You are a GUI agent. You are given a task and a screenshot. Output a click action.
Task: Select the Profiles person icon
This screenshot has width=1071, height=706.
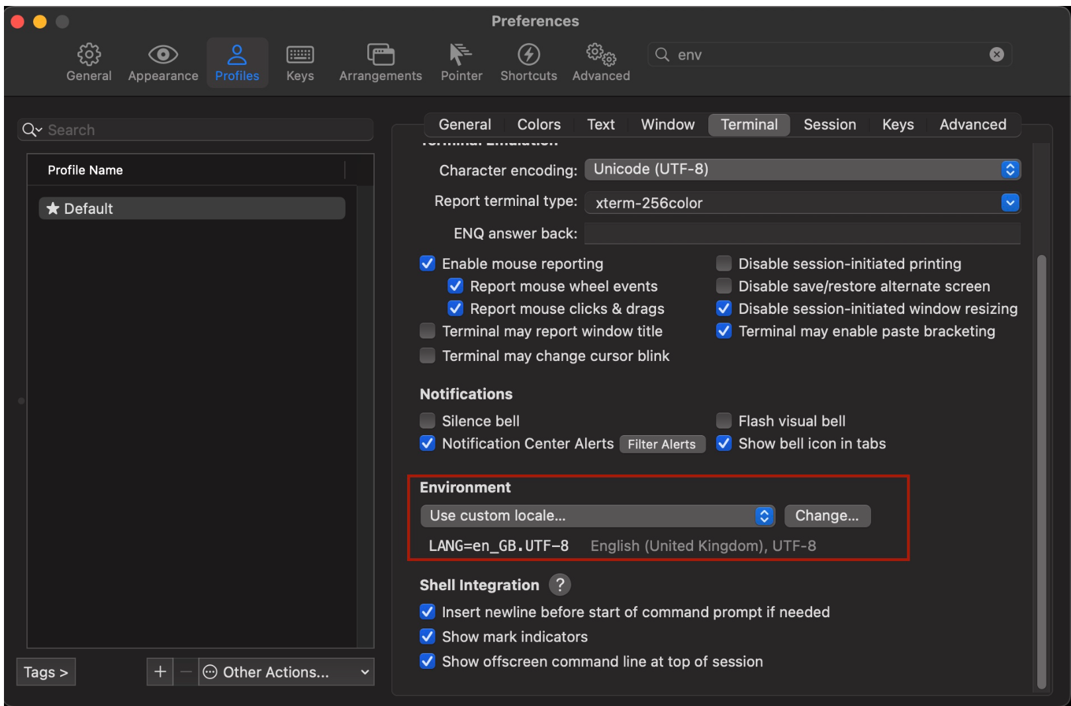coord(237,54)
